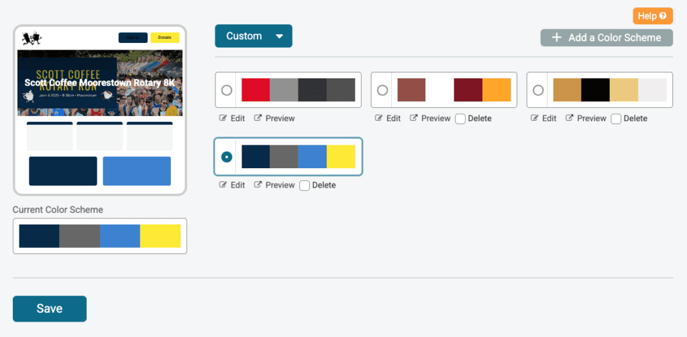Open the Custom dropdown menu

[x=254, y=36]
